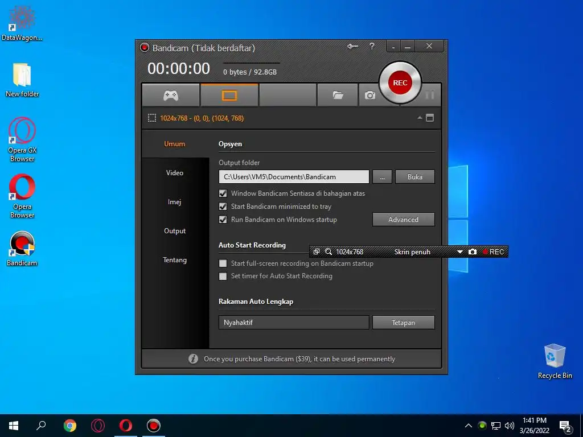This screenshot has height=437, width=583.
Task: Click the blank third mode tab
Action: pyautogui.click(x=288, y=96)
